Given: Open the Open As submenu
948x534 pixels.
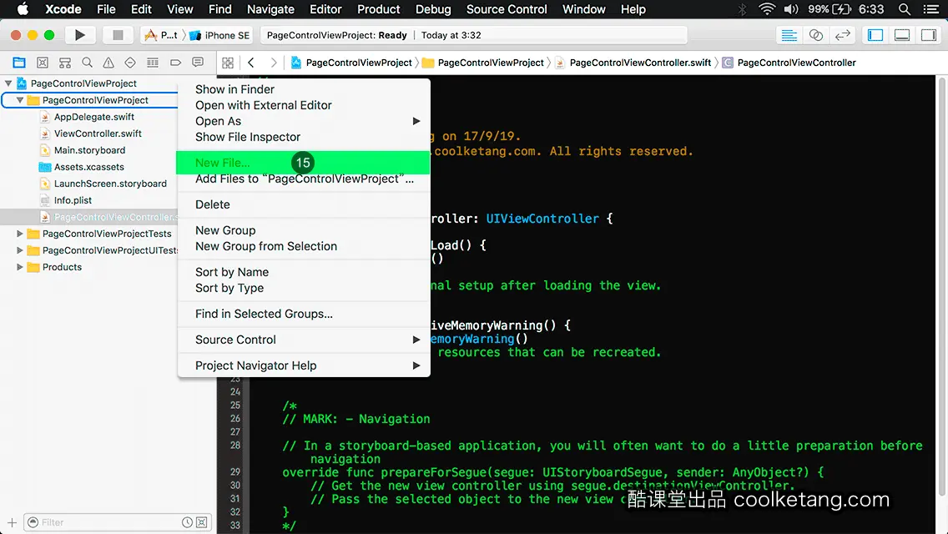Looking at the screenshot, I should (x=304, y=121).
